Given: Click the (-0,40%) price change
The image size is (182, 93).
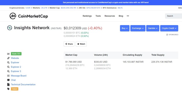Looking at the screenshot, I should click(95, 28).
